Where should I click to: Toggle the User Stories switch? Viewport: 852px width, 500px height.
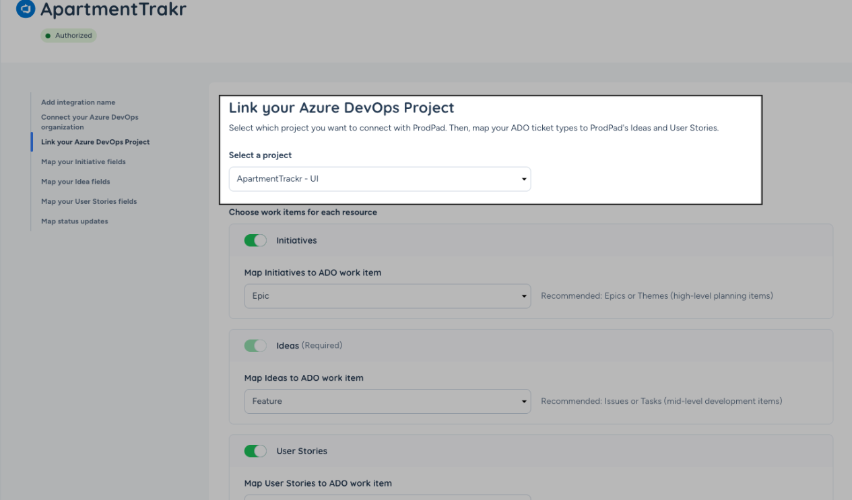click(255, 451)
